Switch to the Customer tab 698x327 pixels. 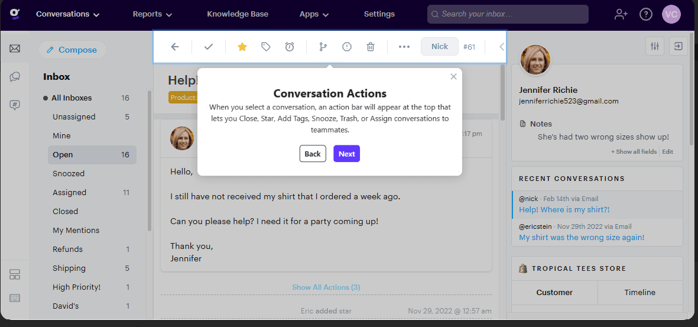coord(554,293)
